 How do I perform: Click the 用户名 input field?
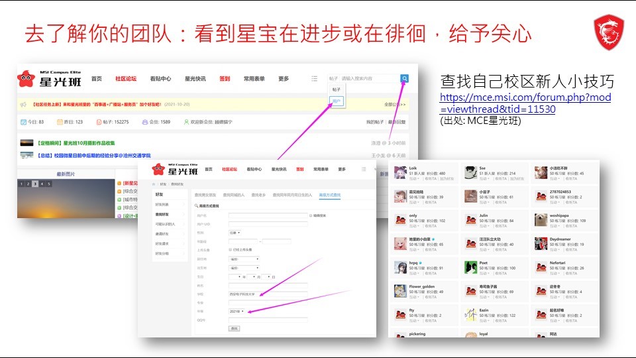[x=268, y=215]
